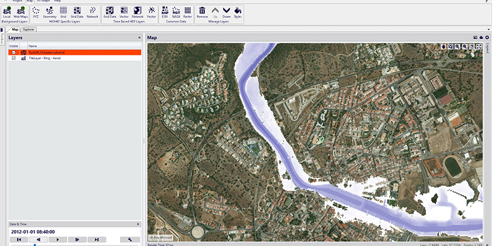Switch to the Explorer tab

(29, 29)
